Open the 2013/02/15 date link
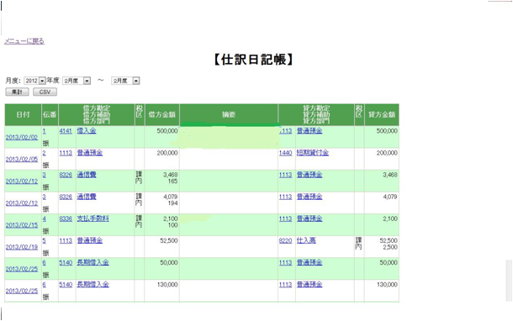 click(x=22, y=225)
